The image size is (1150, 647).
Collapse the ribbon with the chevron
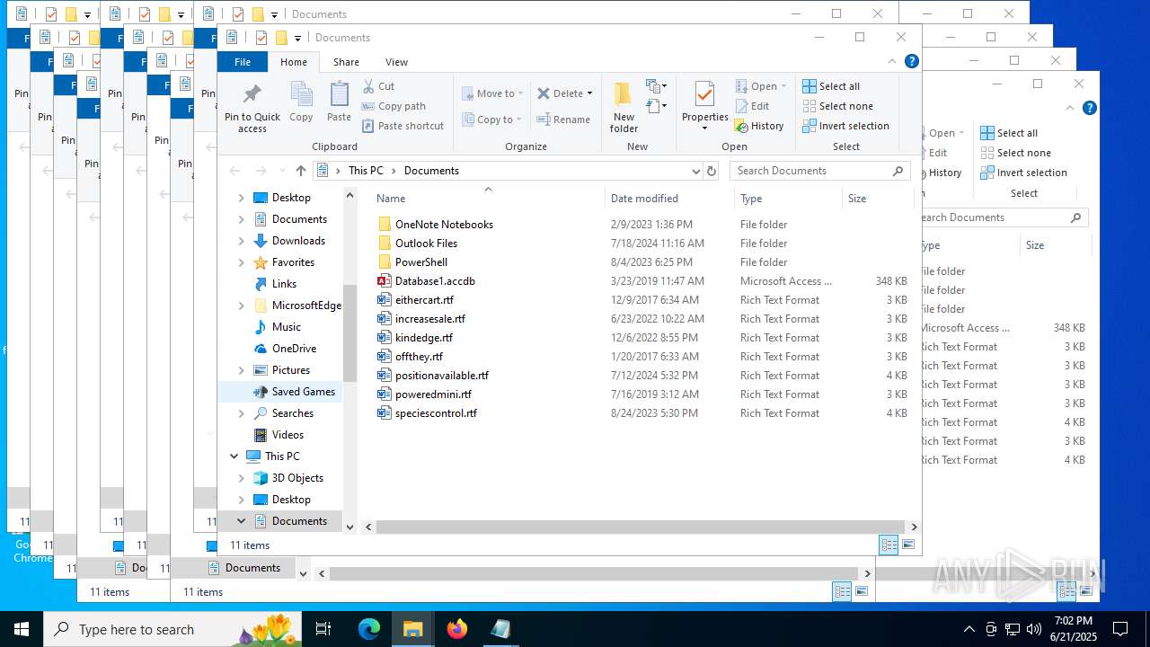pyautogui.click(x=892, y=62)
